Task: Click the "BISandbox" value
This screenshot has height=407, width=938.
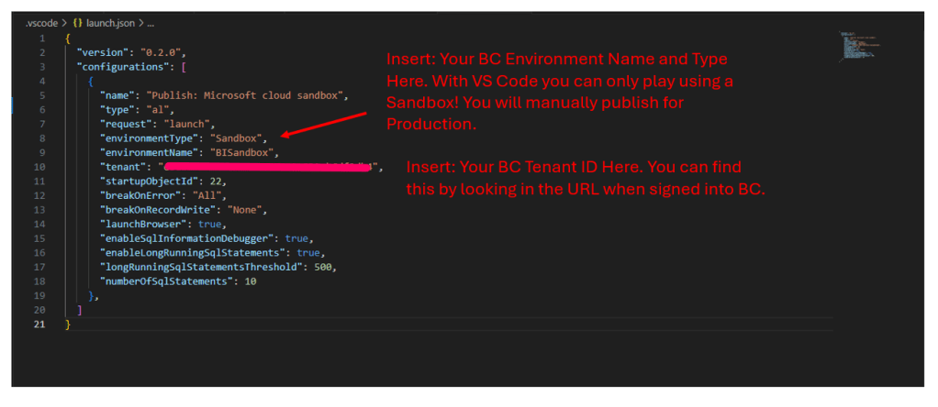Action: [x=241, y=153]
